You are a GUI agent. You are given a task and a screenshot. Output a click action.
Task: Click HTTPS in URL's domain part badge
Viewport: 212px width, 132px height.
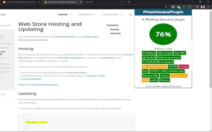coord(167,71)
